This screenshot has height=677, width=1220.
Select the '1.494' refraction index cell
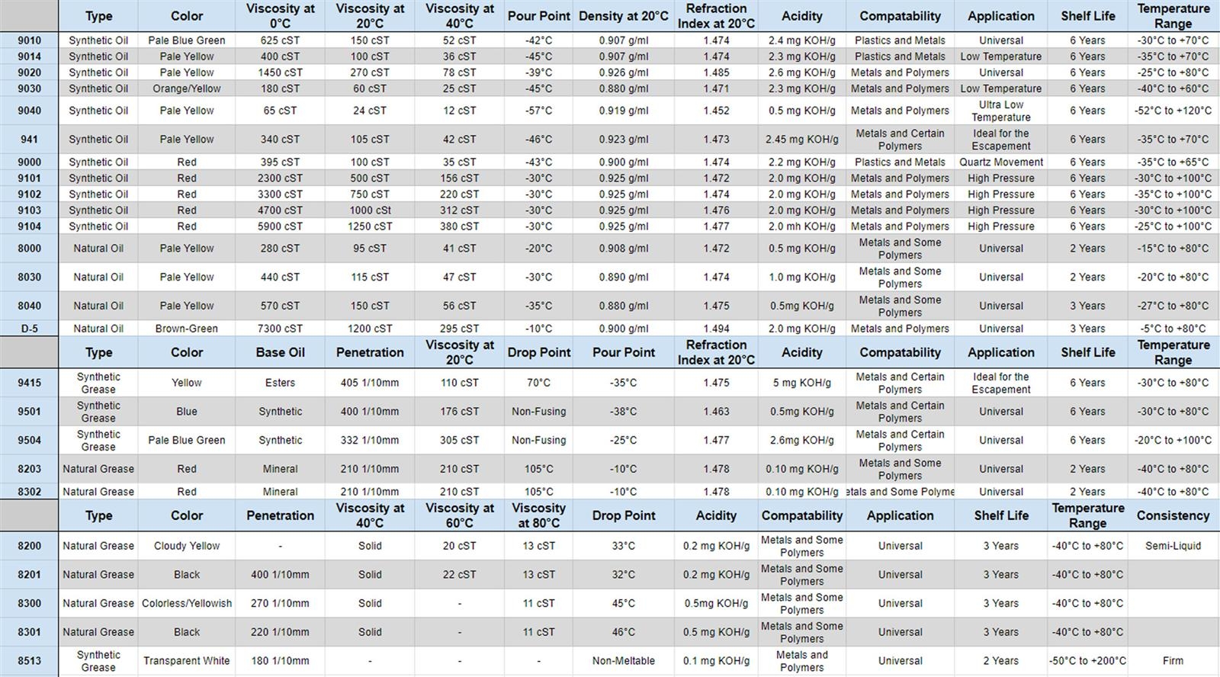[x=716, y=329]
